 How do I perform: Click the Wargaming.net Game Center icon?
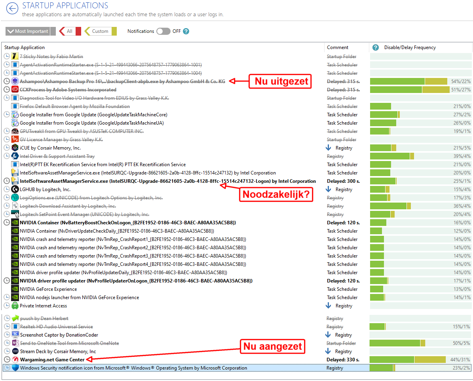point(15,360)
